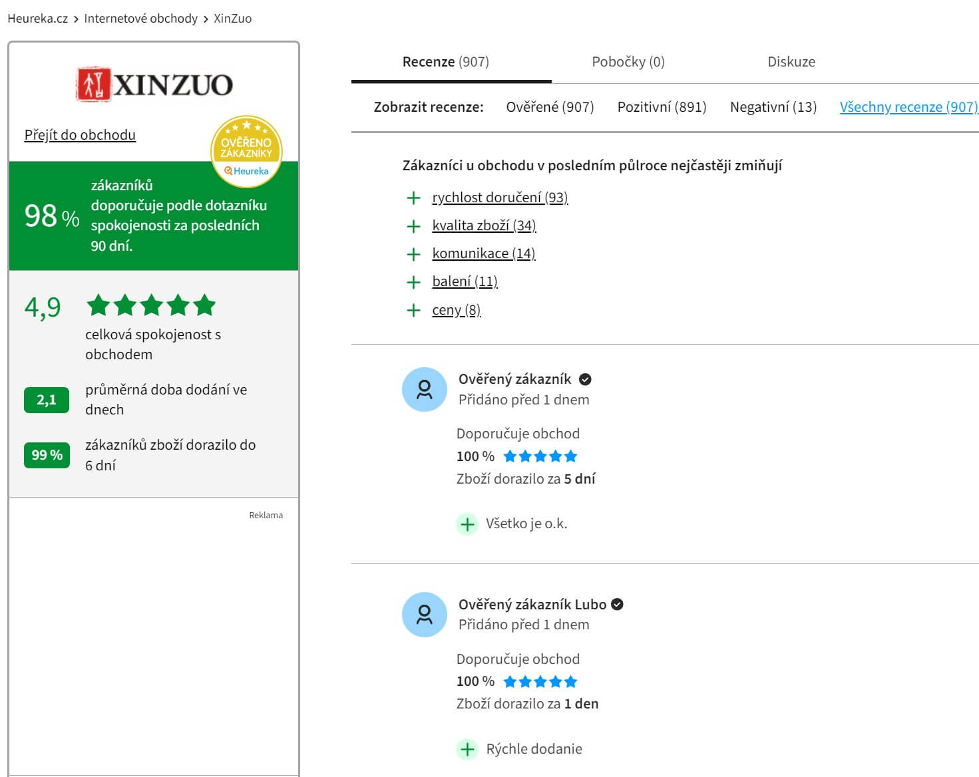The height and width of the screenshot is (777, 979).
Task: Click the Ověřeno zákazníky Heureka badge
Action: tap(246, 152)
